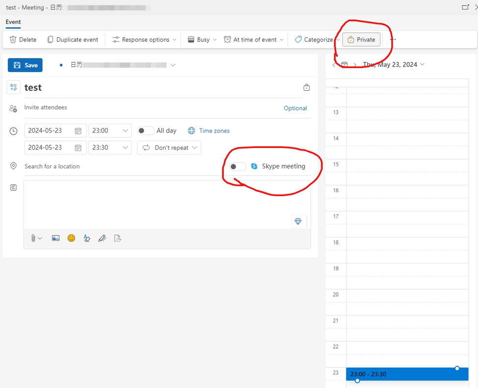This screenshot has height=388, width=478.
Task: Open the 23:30 end time dropdown
Action: (110, 148)
